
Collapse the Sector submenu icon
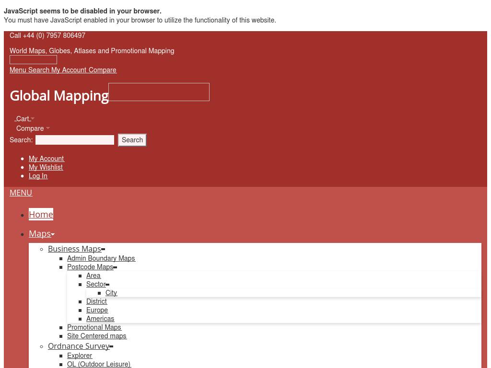[x=107, y=285]
